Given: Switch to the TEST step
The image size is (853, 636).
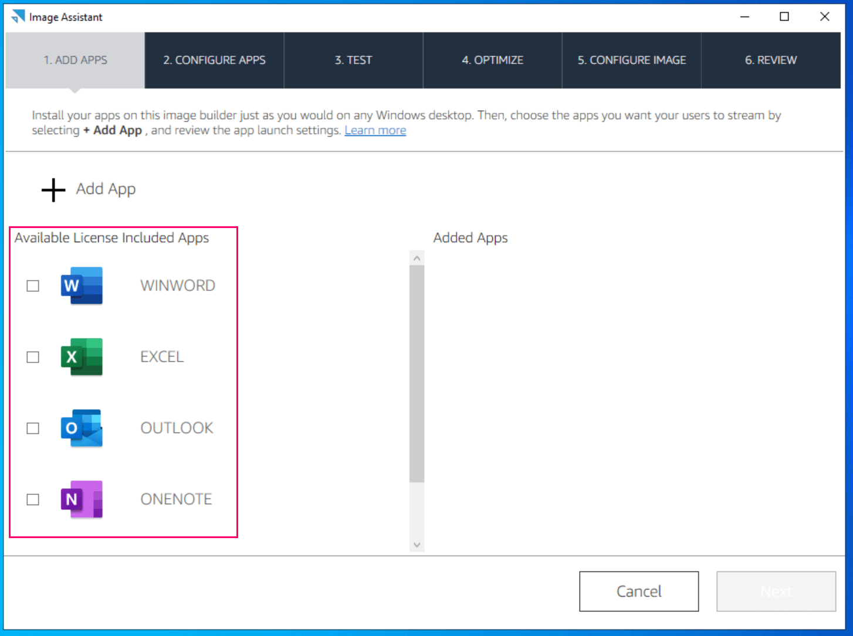Looking at the screenshot, I should pos(353,60).
